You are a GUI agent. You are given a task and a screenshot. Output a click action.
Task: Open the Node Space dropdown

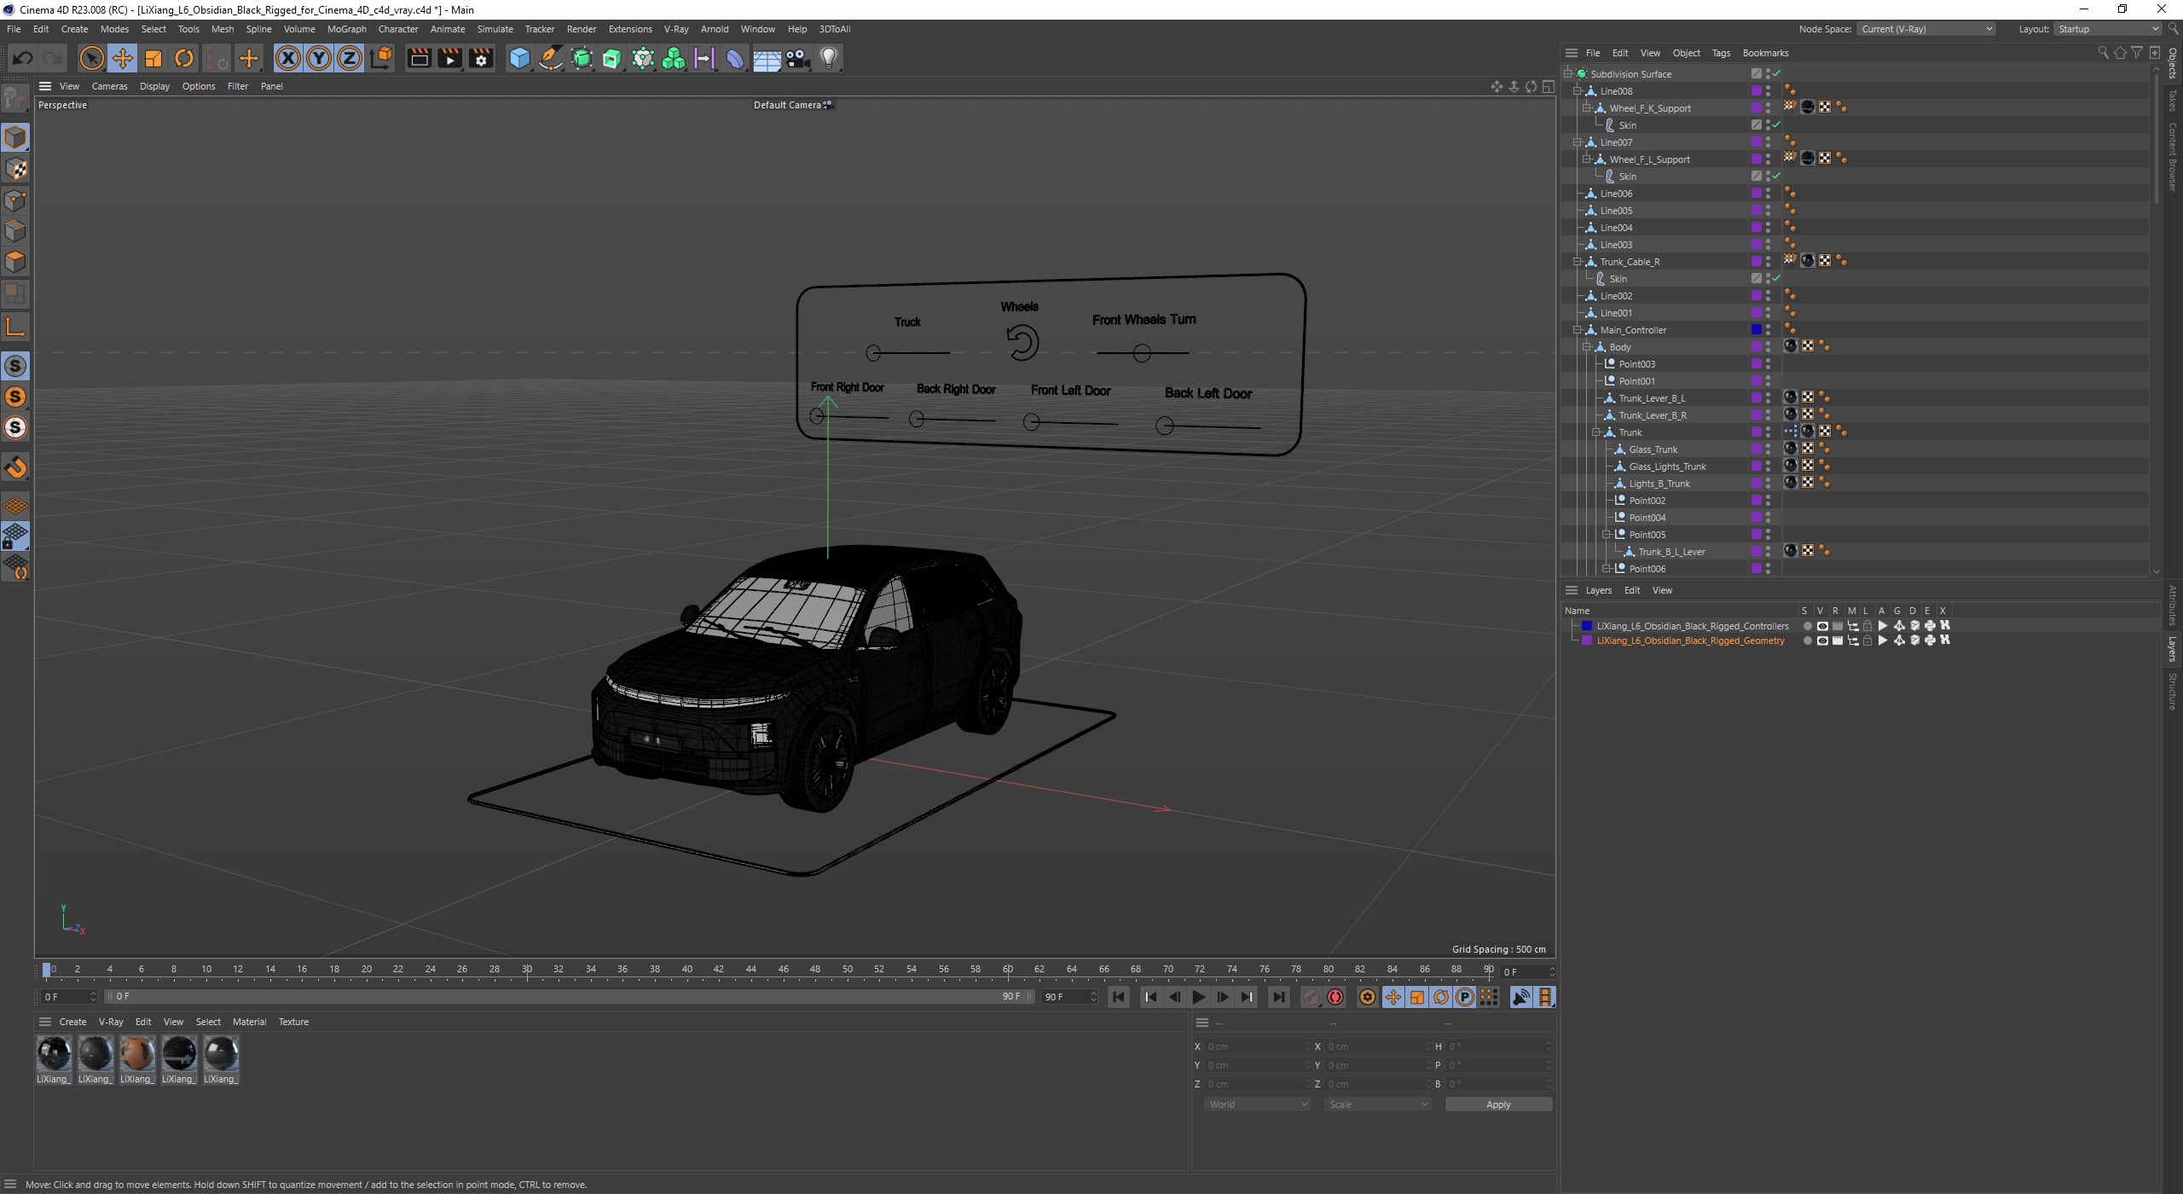(1926, 29)
